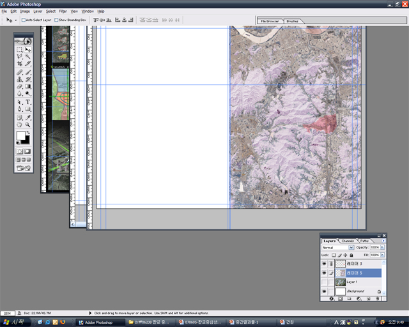
Task: Expand the Fill slider arrow
Action: click(x=383, y=255)
